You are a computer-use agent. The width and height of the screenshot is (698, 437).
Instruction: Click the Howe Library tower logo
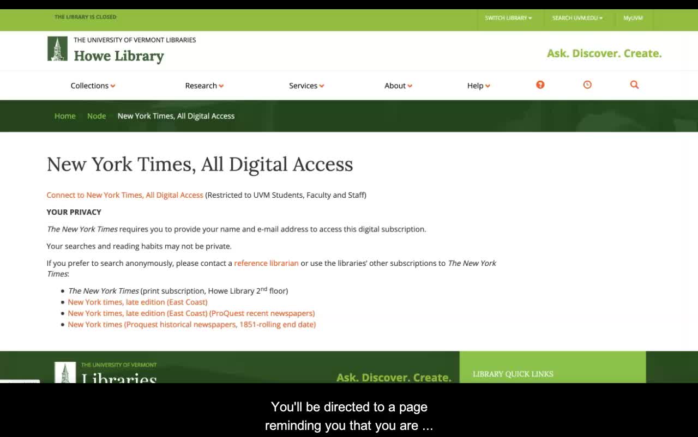click(57, 48)
